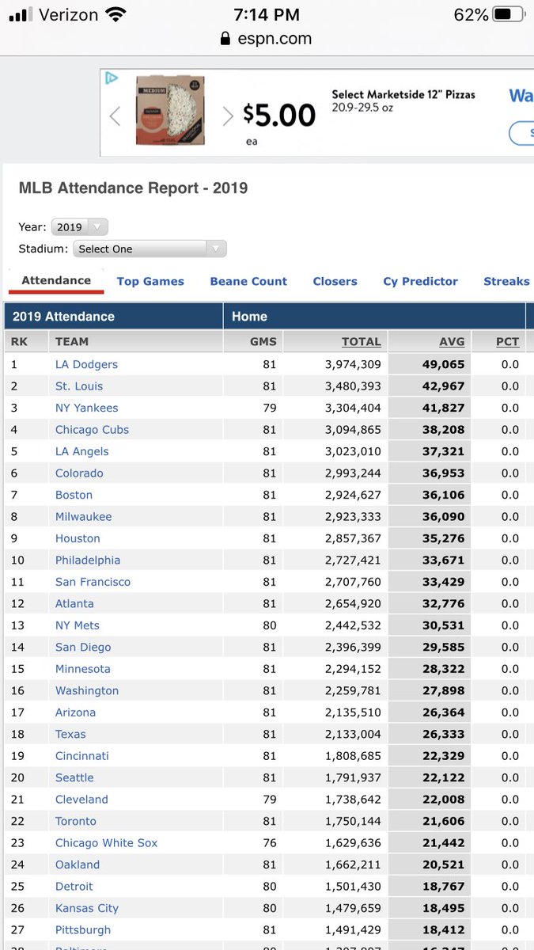Switch to the Closers tab
The height and width of the screenshot is (950, 534).
point(335,281)
